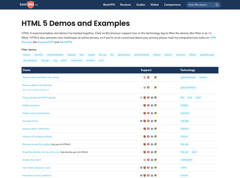Viewport: 240px width, 178px height.
Task: Click Chrome icon in Interactive canvas gradients row
Action: [155, 176]
